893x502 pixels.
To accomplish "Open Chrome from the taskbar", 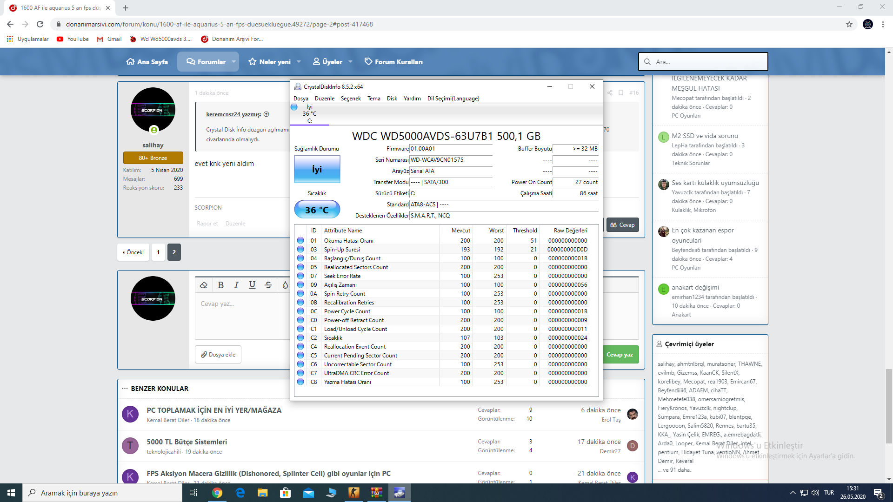I will pos(217,493).
